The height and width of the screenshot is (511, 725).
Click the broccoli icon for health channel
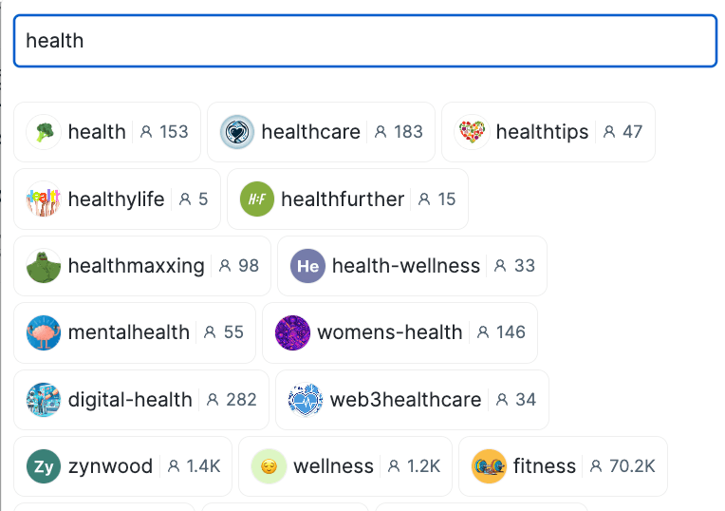(x=44, y=132)
